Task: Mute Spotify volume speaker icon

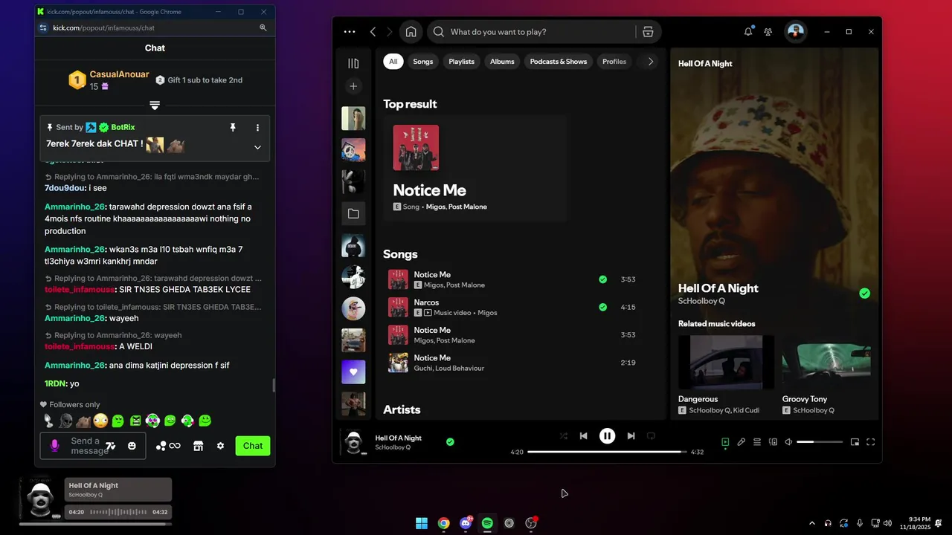Action: coord(788,442)
